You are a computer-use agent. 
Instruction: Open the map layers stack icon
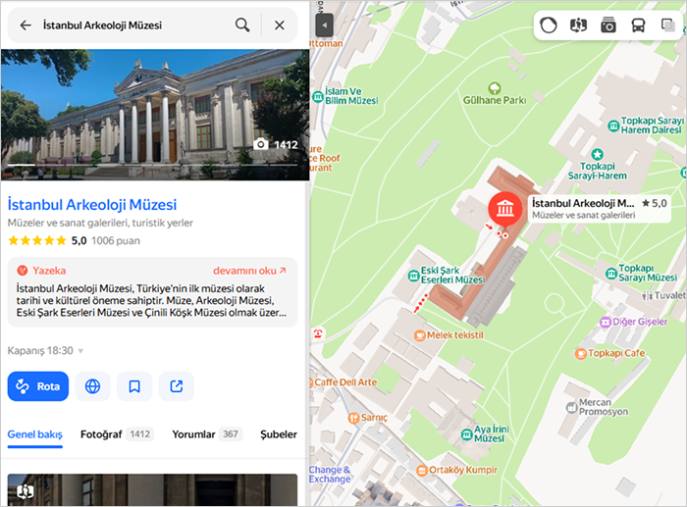coord(667,25)
